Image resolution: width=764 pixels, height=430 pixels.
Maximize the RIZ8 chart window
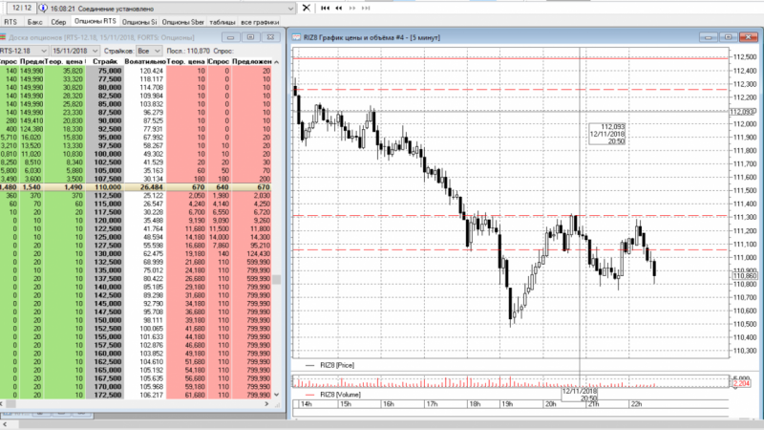(728, 37)
